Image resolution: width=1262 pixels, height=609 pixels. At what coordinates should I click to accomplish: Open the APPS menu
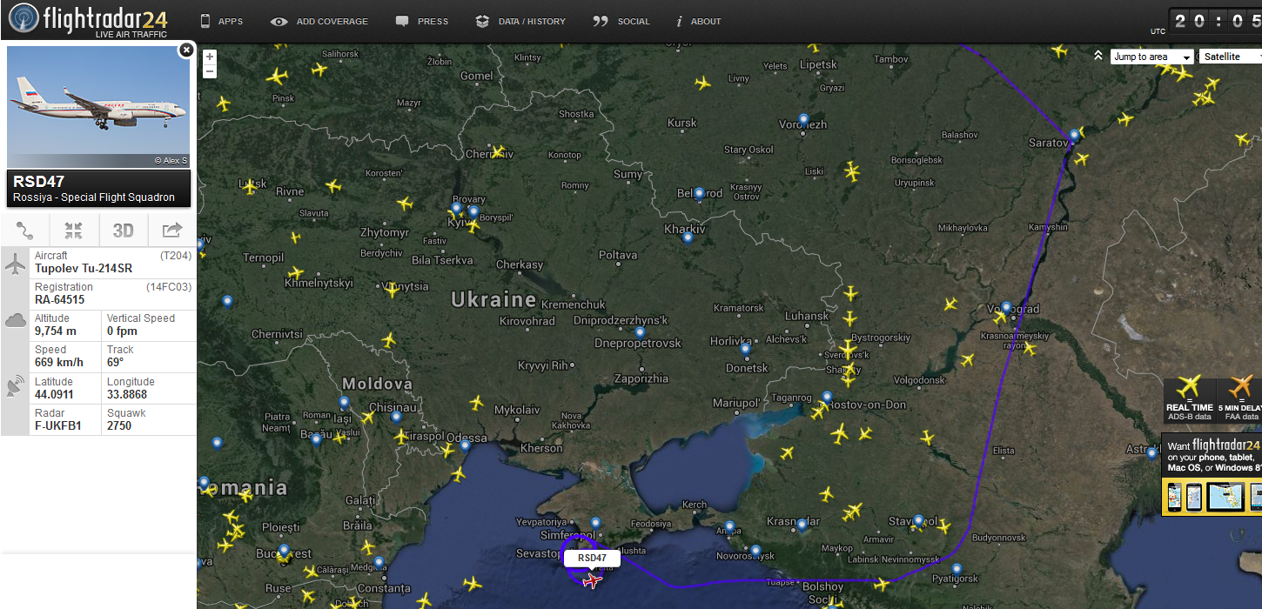click(x=222, y=21)
